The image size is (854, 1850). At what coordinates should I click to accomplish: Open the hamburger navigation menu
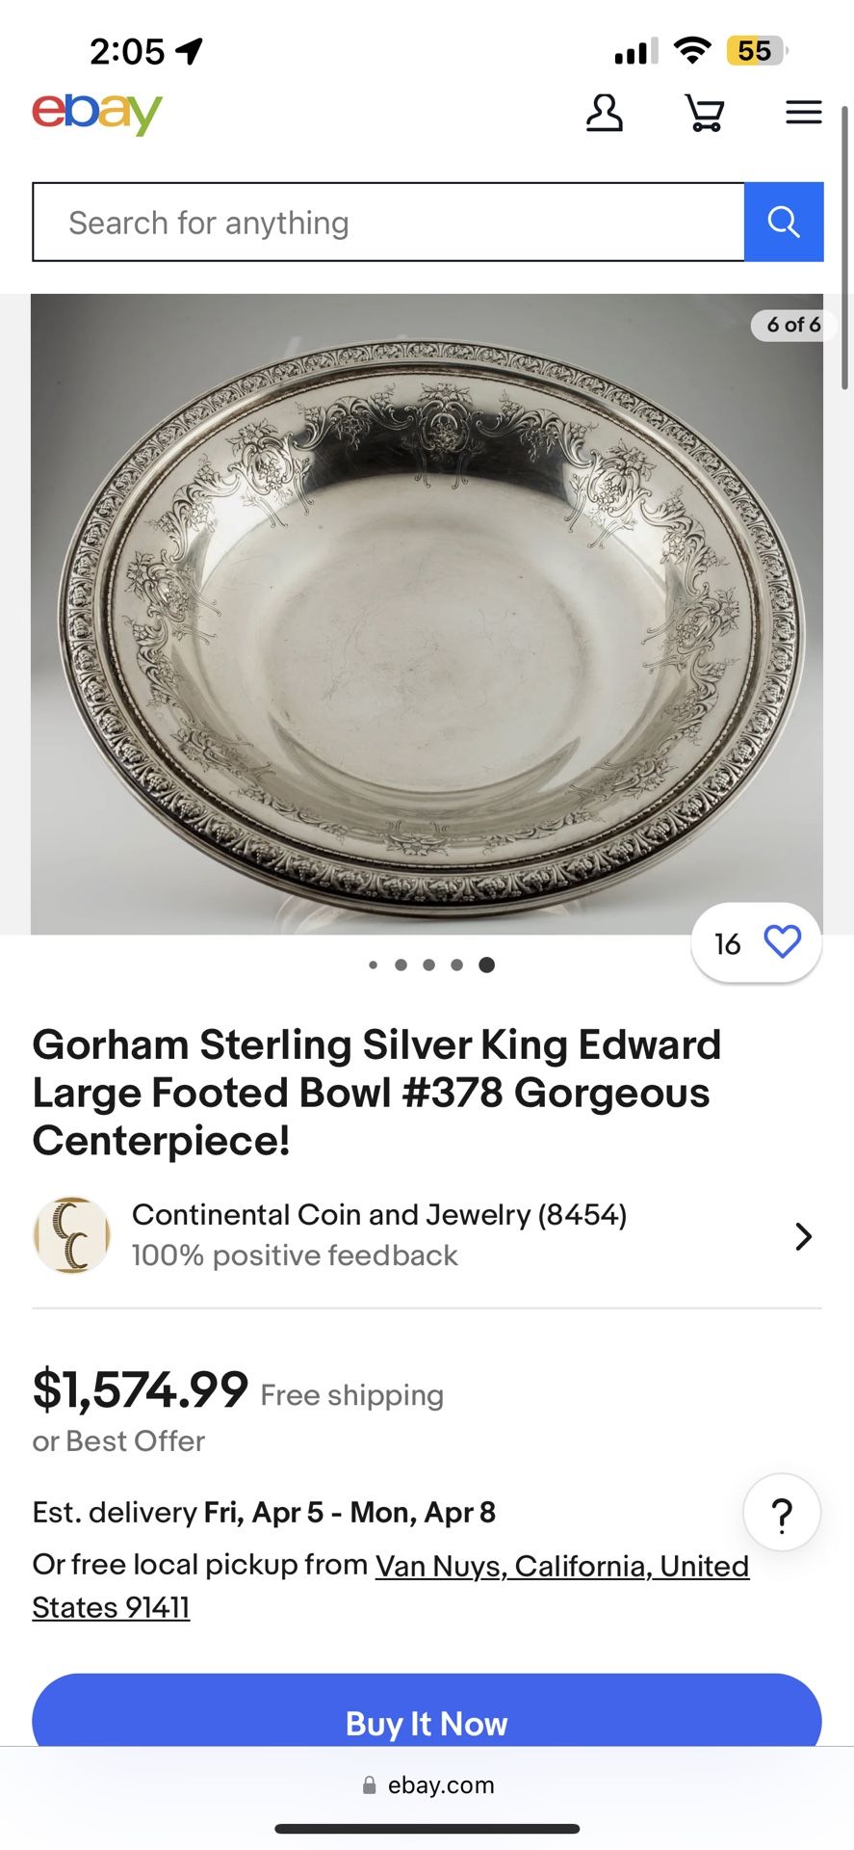tap(803, 112)
